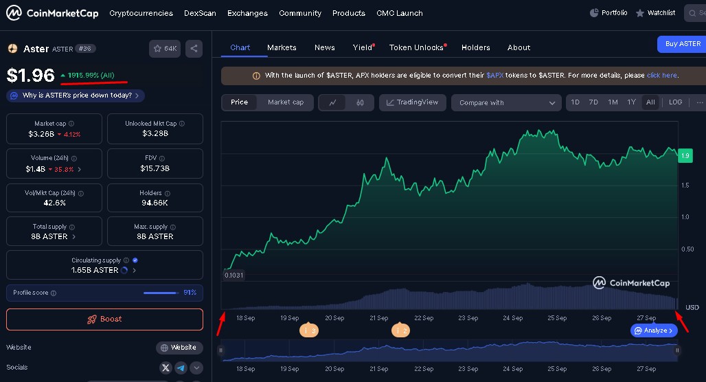Open Vol/Mkt Cap (24h) info icon
This screenshot has height=382, width=706.
pyautogui.click(x=81, y=193)
